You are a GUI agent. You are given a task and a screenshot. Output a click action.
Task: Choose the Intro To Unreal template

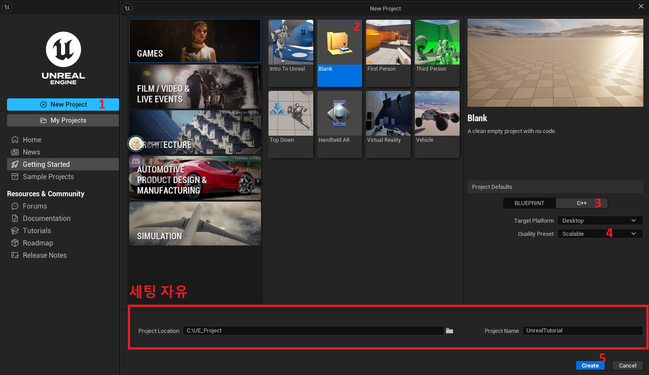[x=291, y=53]
